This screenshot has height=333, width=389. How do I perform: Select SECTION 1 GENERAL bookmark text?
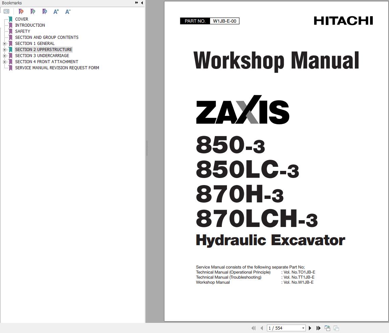(x=35, y=43)
